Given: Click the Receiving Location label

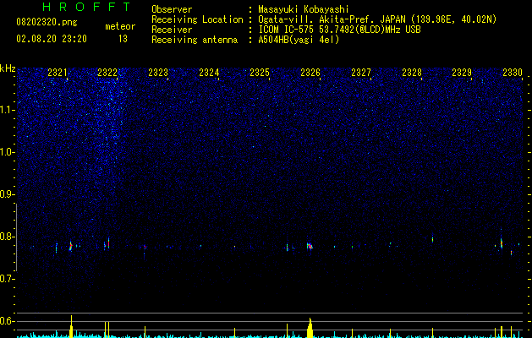Looking at the screenshot, I should 197,19.
